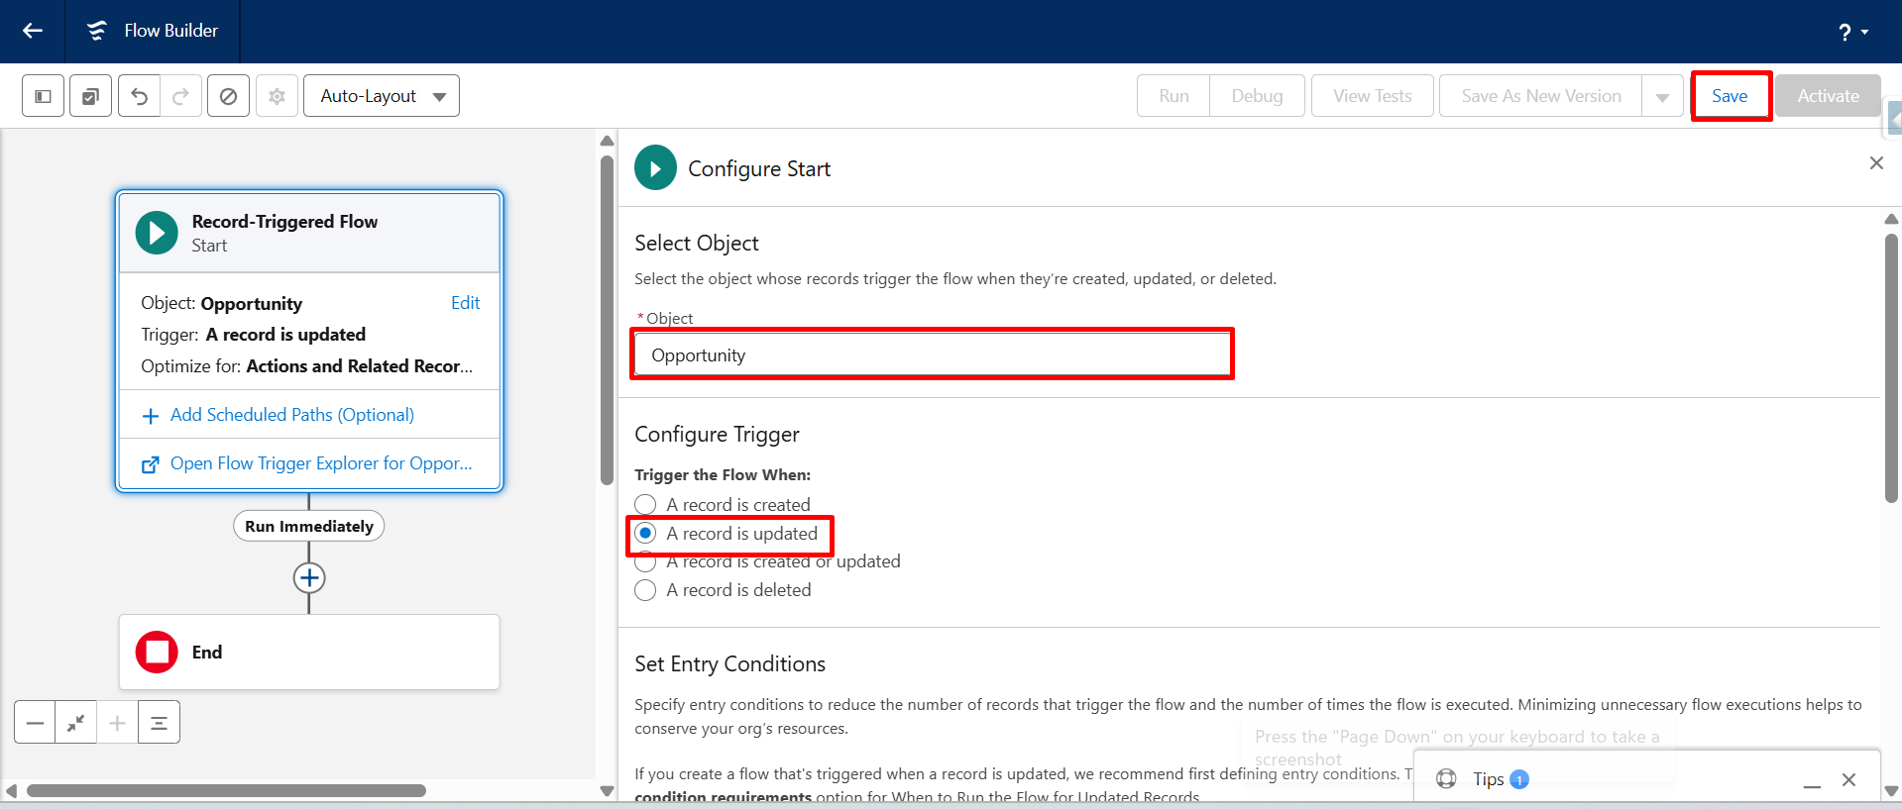Click the red End element icon
The image size is (1902, 809).
(157, 652)
